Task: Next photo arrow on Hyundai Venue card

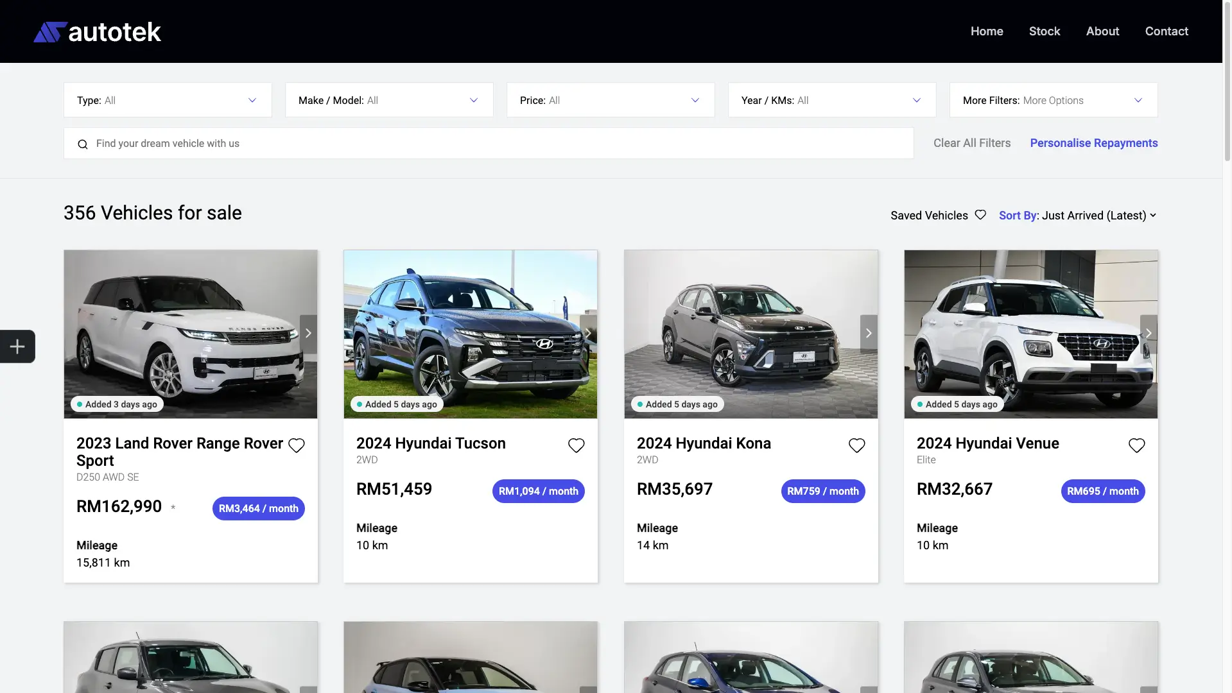Action: 1149,334
